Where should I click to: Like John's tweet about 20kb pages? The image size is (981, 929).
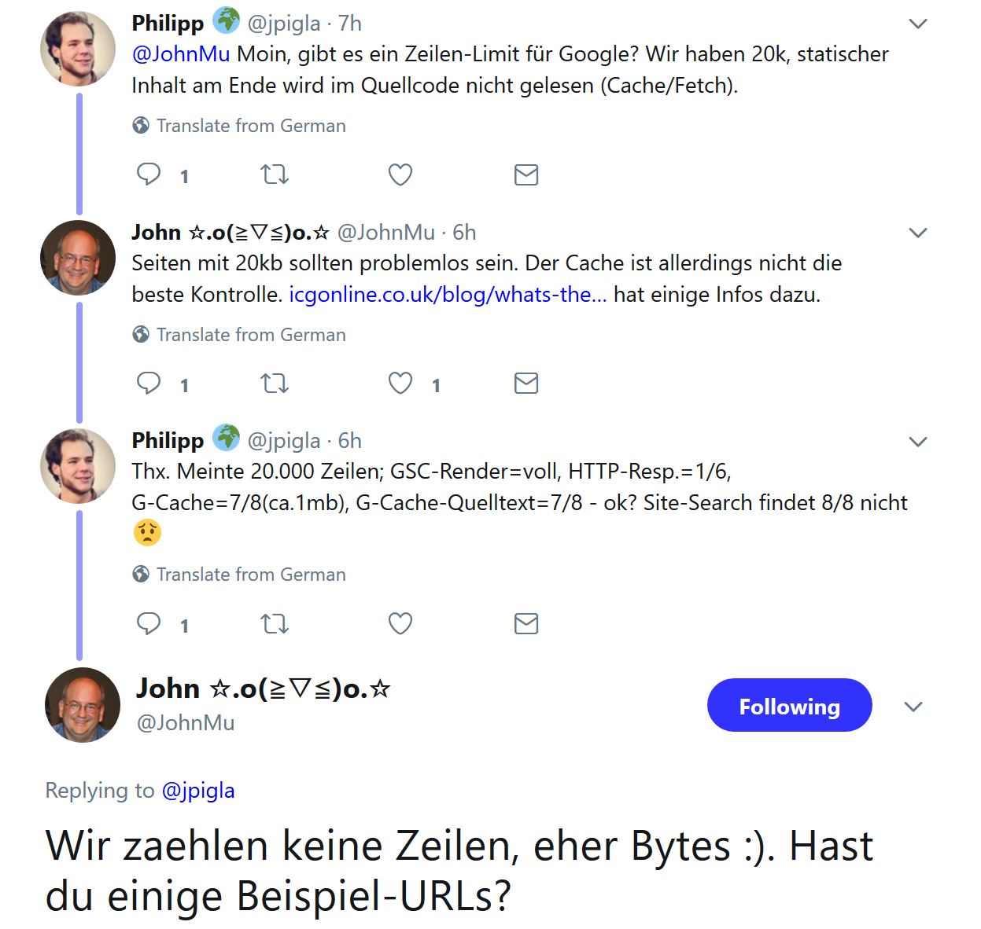(x=400, y=384)
